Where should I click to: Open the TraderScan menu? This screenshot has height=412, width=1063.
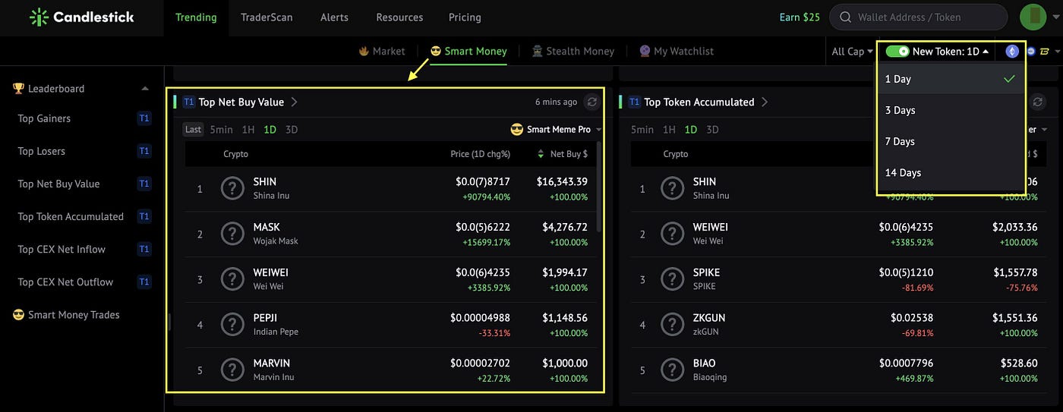tap(267, 17)
